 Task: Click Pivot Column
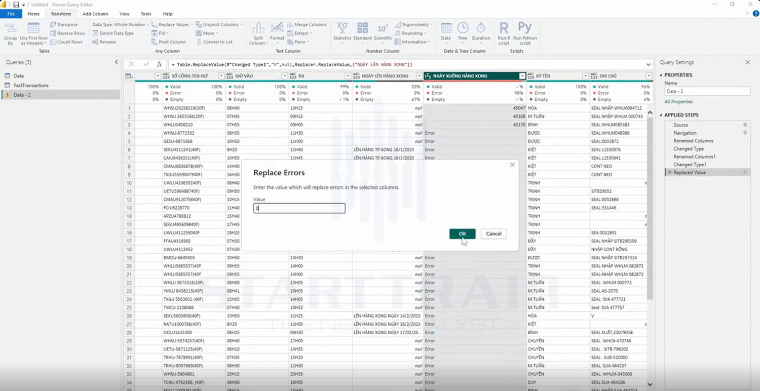(x=169, y=42)
